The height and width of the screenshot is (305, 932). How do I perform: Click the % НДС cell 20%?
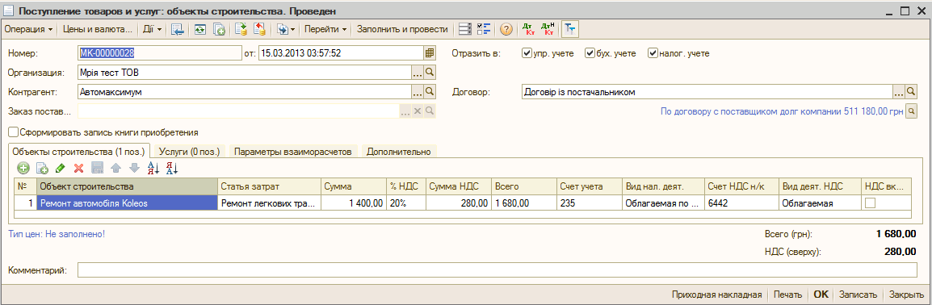click(x=406, y=203)
